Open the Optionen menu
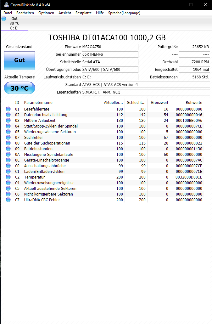This screenshot has width=212, height=324. pyautogui.click(x=46, y=13)
